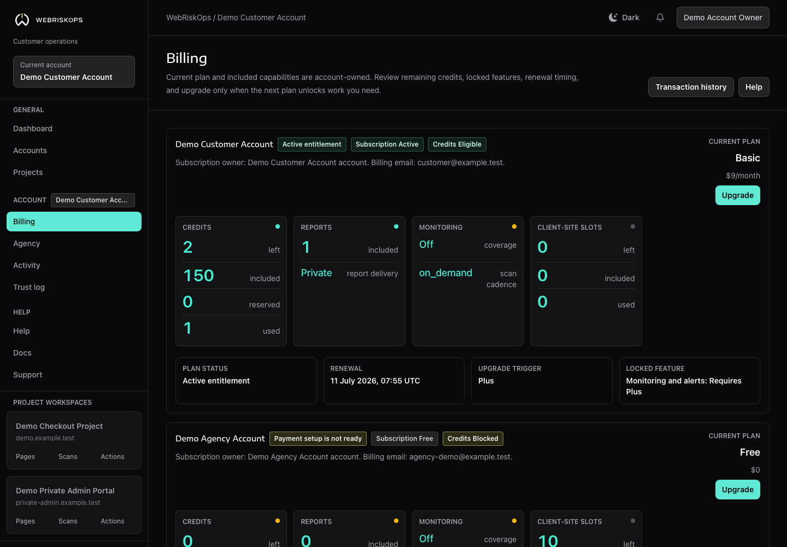Click the Monitoring card orange dot for Customer Account
Viewport: 787px width, 547px height.
coord(514,226)
